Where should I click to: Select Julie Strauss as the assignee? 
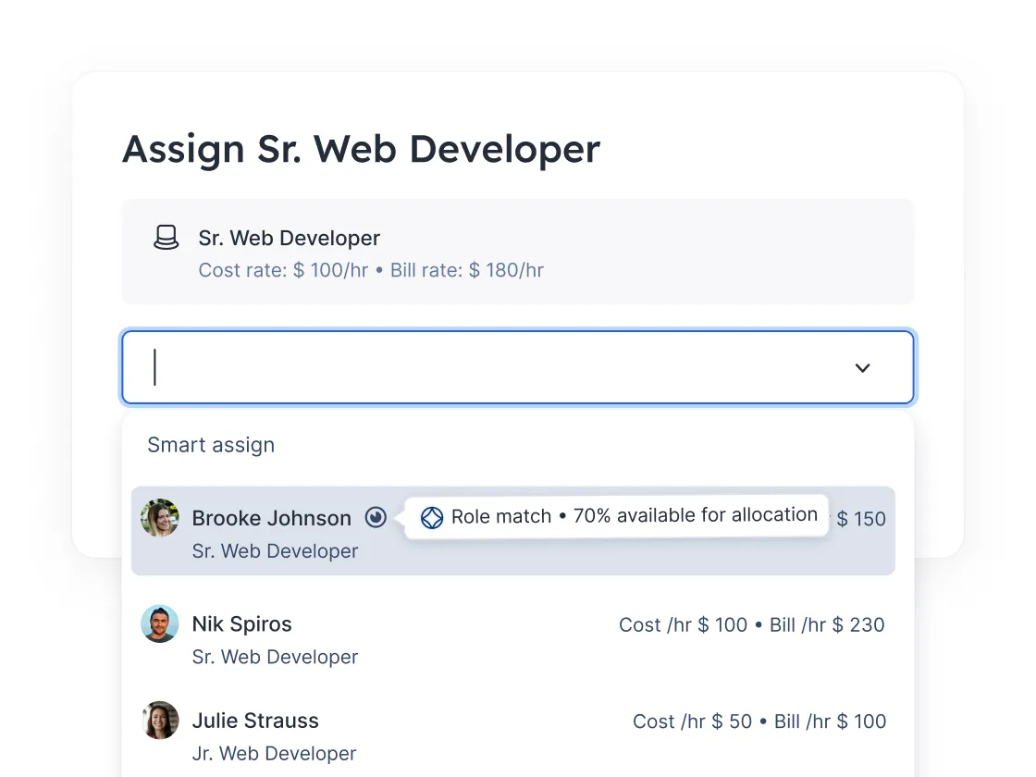[254, 721]
